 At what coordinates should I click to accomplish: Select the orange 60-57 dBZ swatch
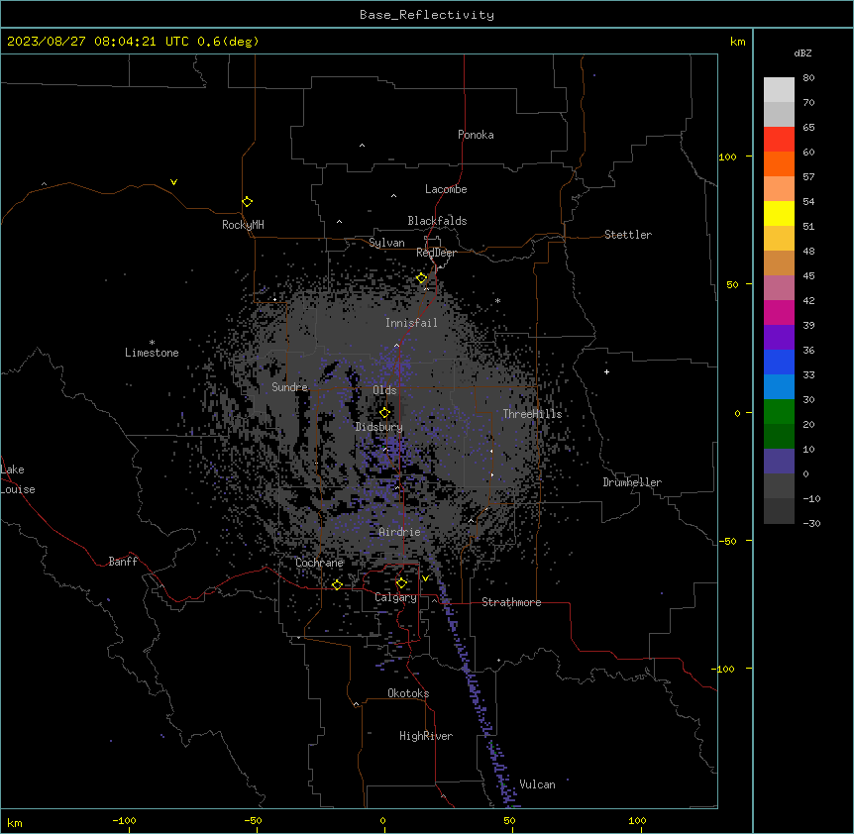coord(779,163)
